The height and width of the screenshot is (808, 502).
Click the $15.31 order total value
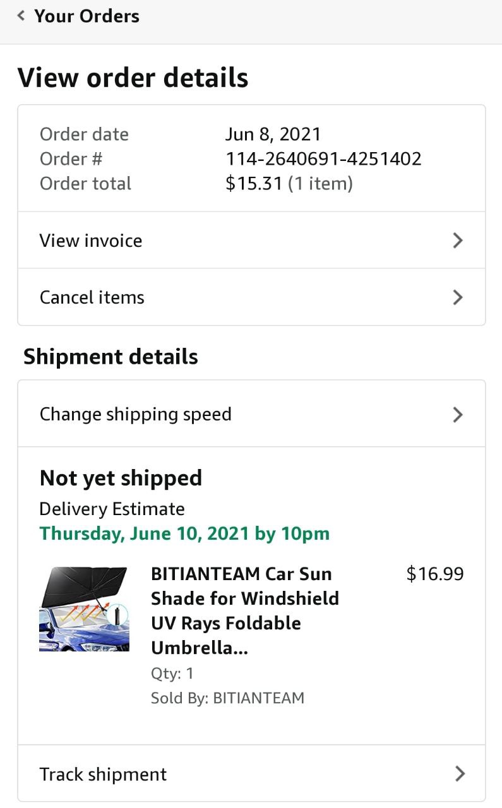click(x=254, y=184)
